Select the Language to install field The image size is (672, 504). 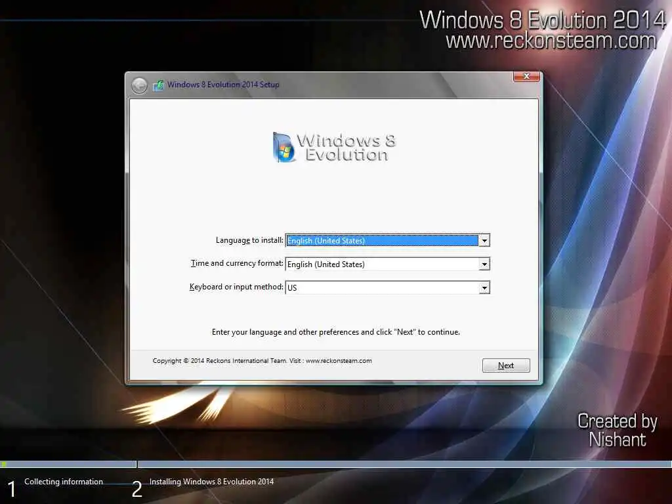coord(387,240)
